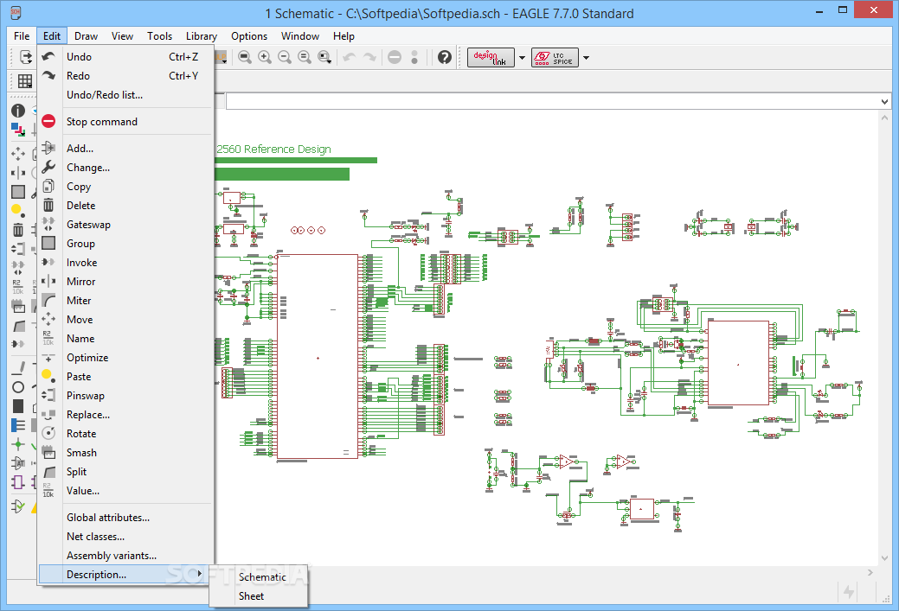The height and width of the screenshot is (611, 899).
Task: Open the File menu
Action: pos(22,36)
